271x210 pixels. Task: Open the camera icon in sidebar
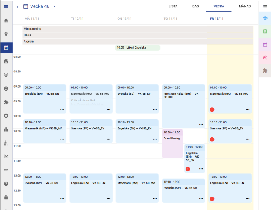pos(6,61)
